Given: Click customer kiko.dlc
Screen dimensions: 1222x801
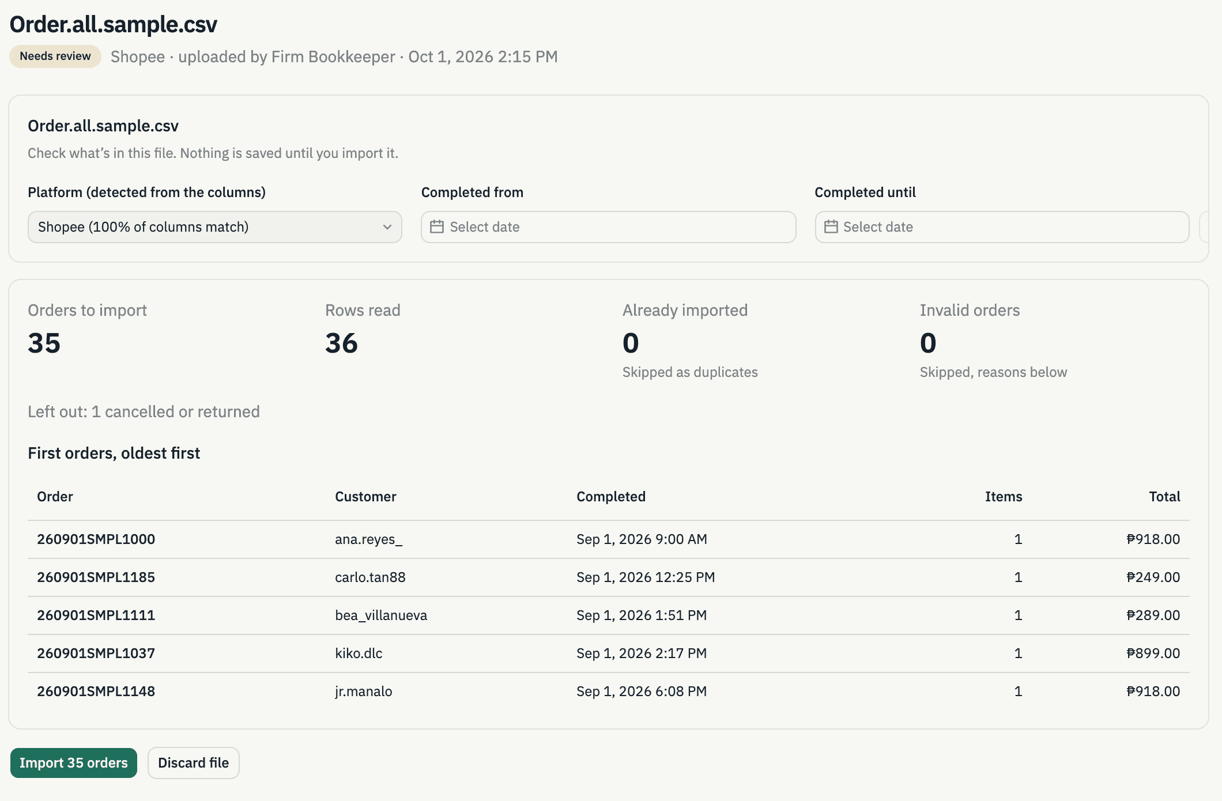Looking at the screenshot, I should click(359, 653).
